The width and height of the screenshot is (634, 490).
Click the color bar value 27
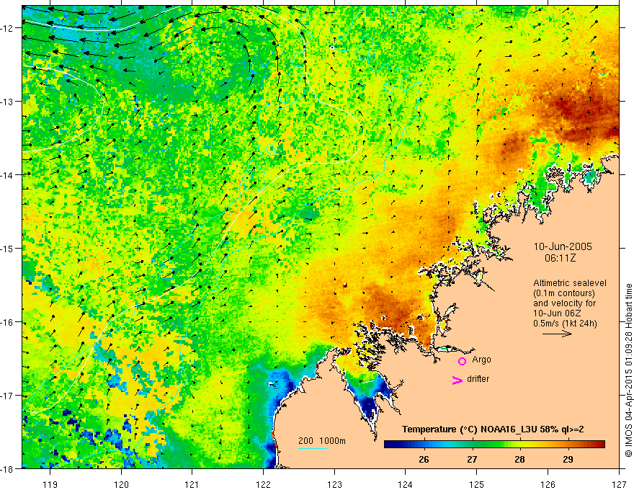coord(472,459)
